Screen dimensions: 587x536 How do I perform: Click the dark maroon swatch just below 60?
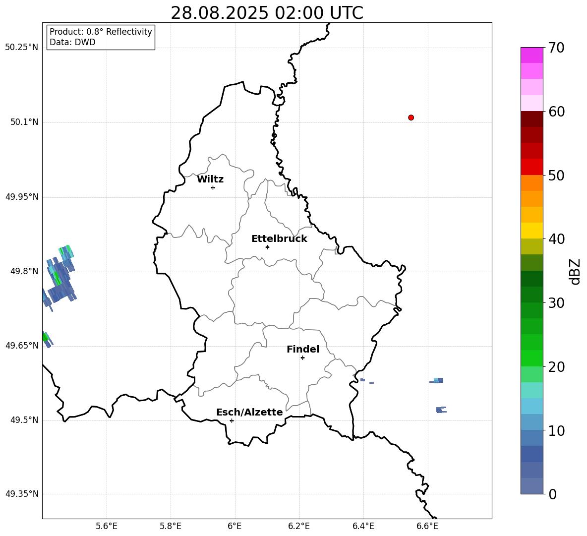[x=532, y=119]
